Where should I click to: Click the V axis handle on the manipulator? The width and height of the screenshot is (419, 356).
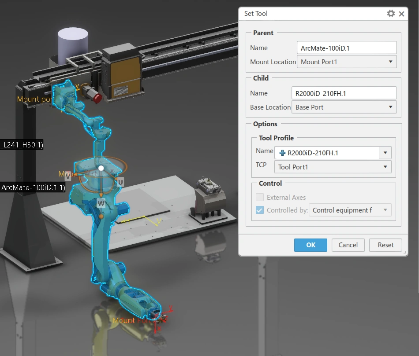click(x=67, y=176)
